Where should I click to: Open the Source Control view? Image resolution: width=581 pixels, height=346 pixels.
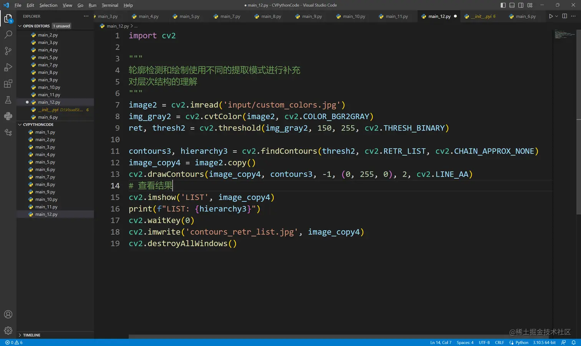(x=8, y=51)
